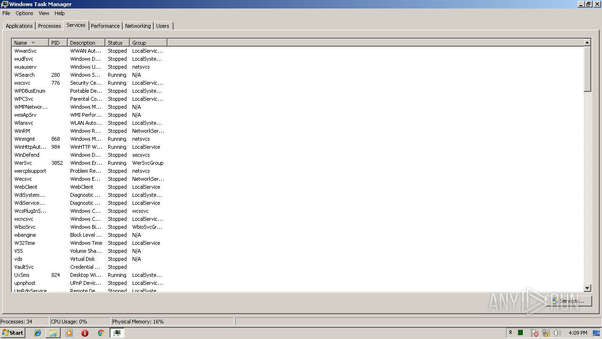Open the Options menu
602x339 pixels.
24,13
